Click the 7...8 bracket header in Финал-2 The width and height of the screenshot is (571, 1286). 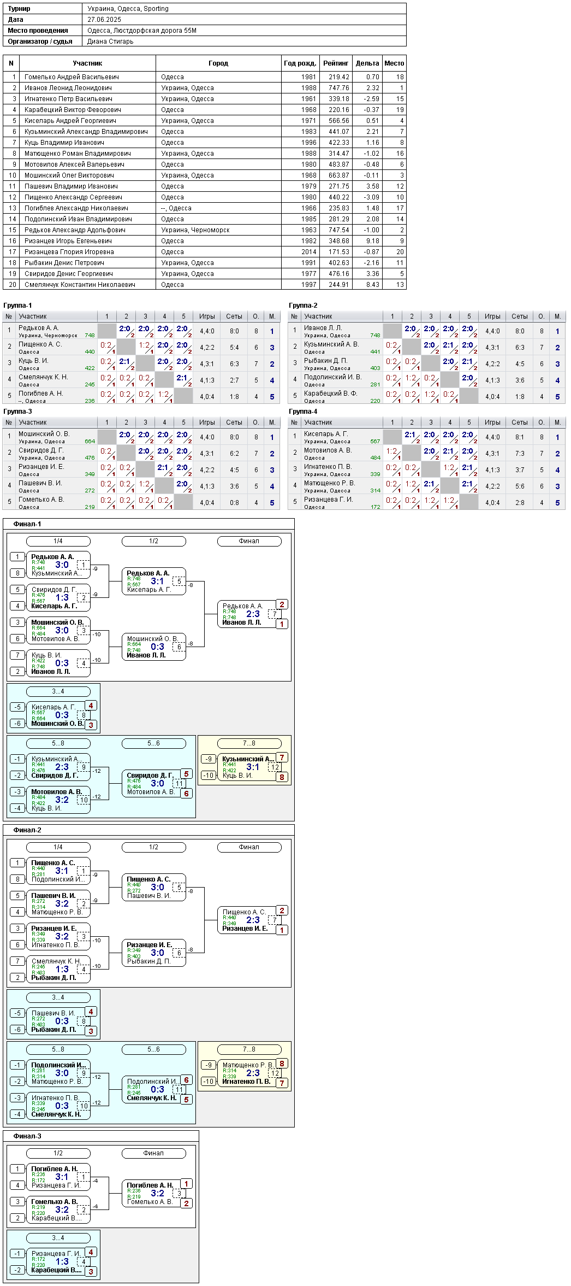click(x=249, y=1049)
